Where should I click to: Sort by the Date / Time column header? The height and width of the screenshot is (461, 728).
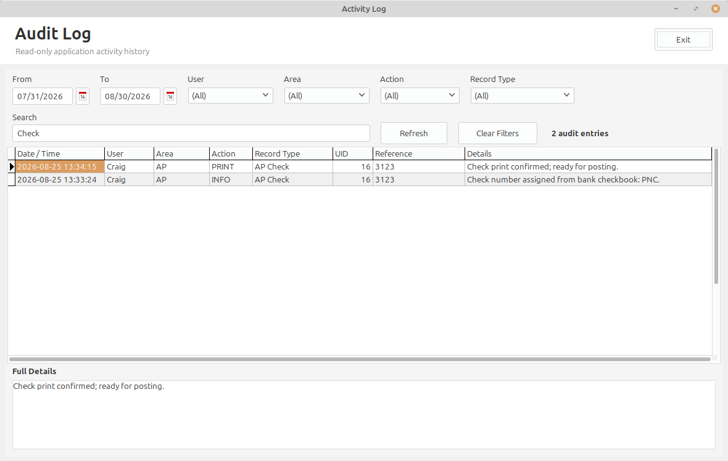pos(59,153)
